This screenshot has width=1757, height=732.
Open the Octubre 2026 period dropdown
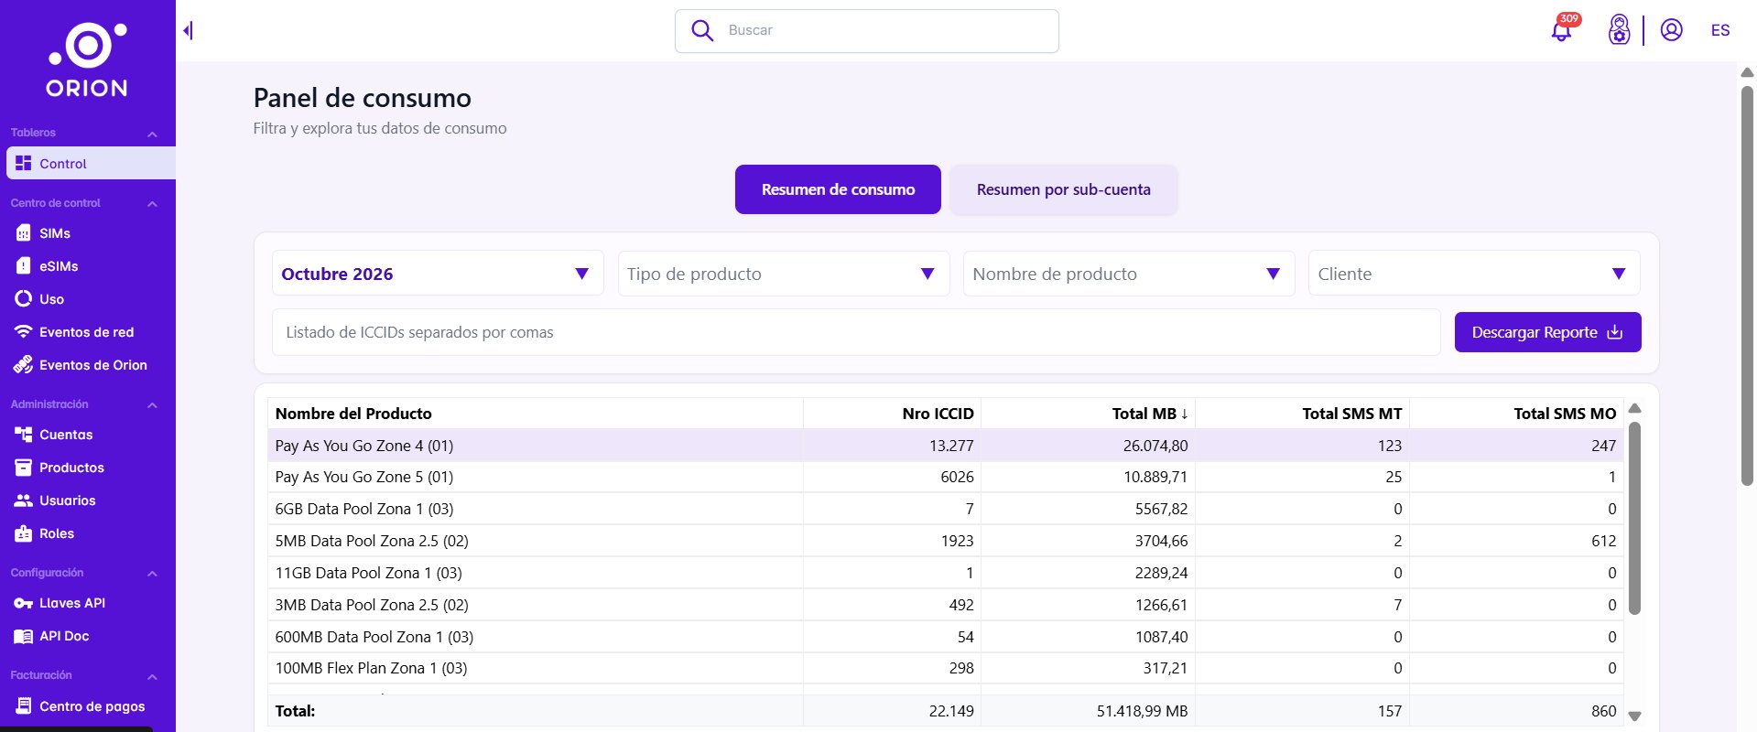(438, 274)
